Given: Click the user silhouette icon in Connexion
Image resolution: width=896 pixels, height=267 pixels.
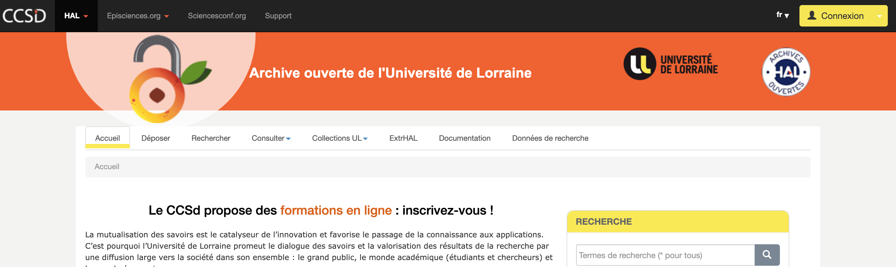Looking at the screenshot, I should [811, 15].
